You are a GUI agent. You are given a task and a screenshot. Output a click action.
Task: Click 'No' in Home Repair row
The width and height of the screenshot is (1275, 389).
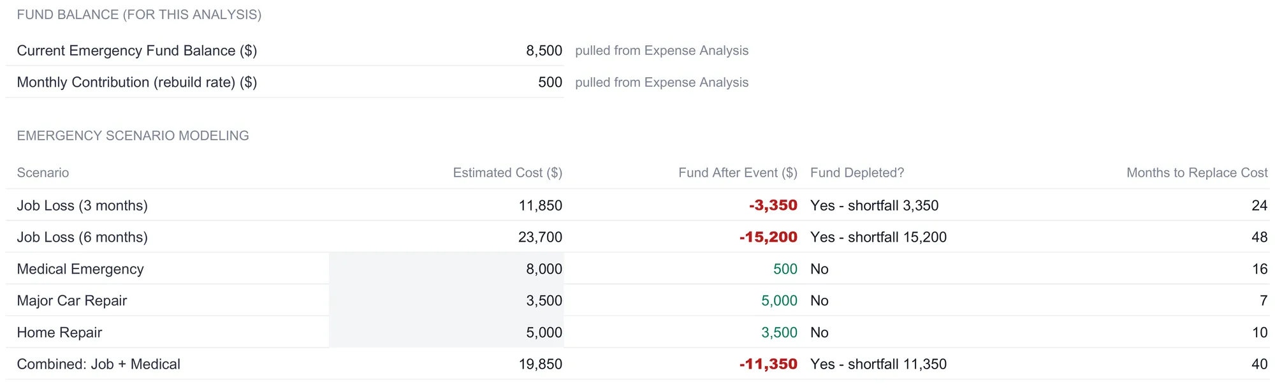pyautogui.click(x=819, y=332)
